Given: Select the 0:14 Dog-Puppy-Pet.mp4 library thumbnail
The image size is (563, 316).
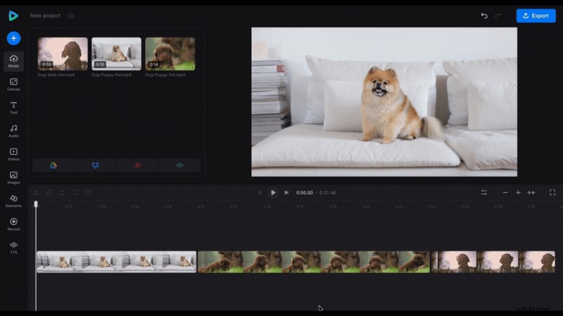Looking at the screenshot, I should [170, 53].
